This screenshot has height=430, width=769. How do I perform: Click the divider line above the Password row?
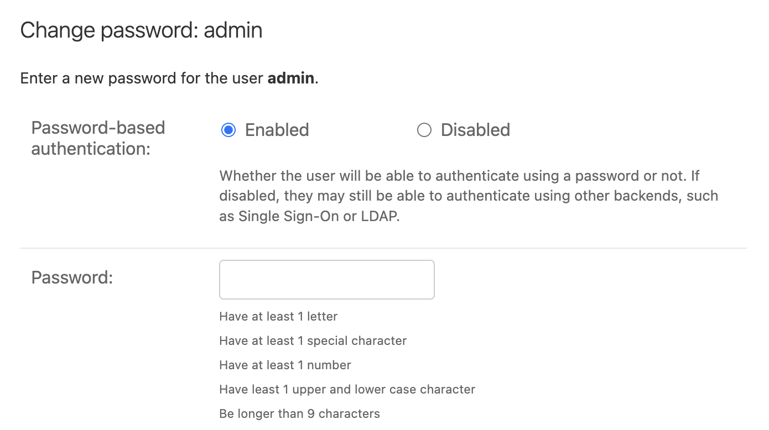383,248
